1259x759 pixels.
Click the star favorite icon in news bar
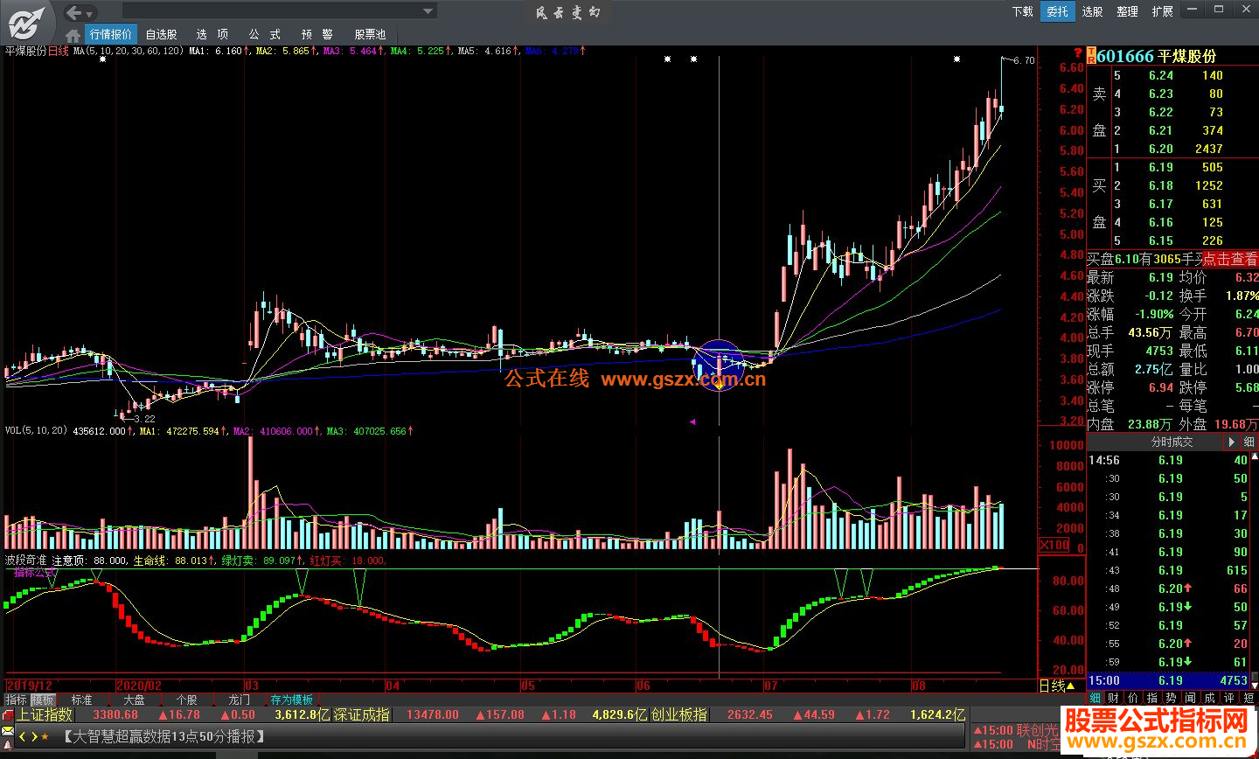click(45, 737)
